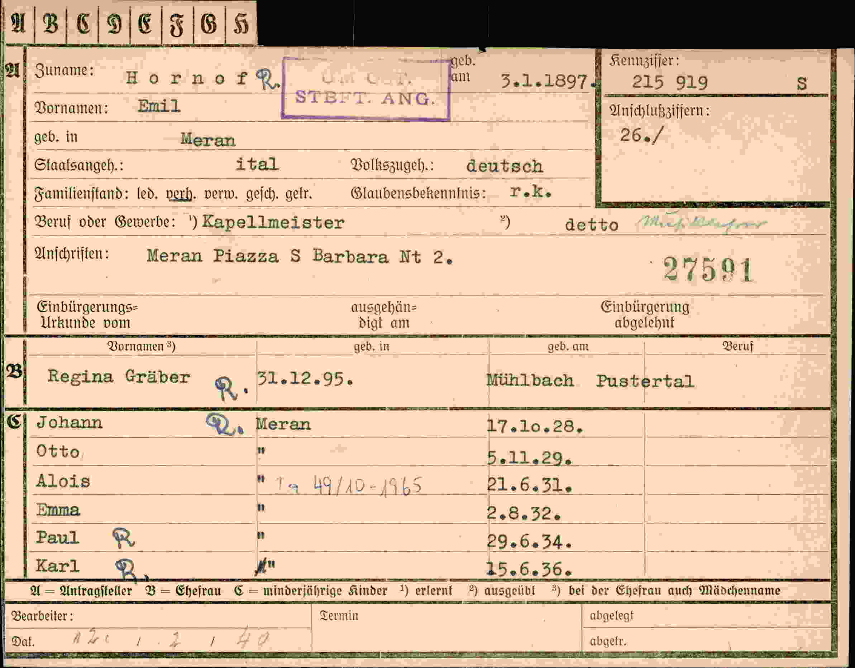Click the "Beruf oder Gewerbe:" label
Image resolution: width=855 pixels, height=668 pixels.
point(105,222)
